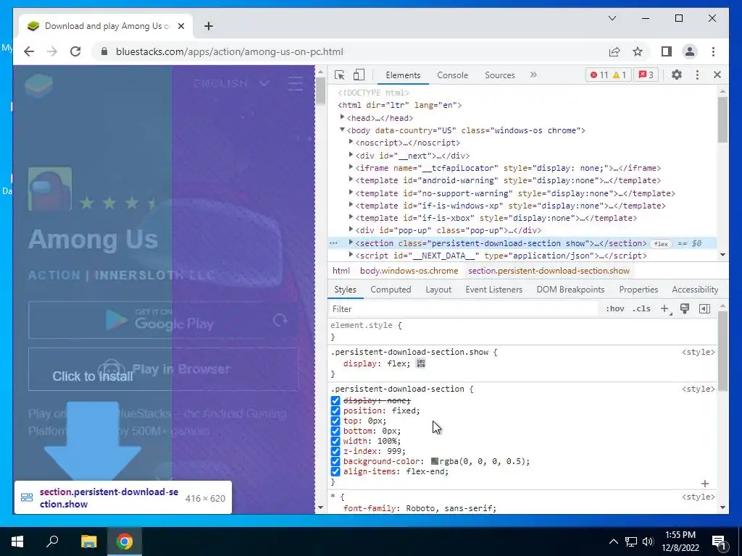The width and height of the screenshot is (742, 556).
Task: Open the Computed tab
Action: (x=391, y=290)
